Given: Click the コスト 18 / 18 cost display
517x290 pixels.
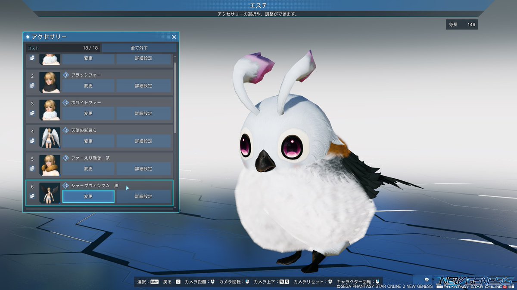Looking at the screenshot, I should click(63, 48).
